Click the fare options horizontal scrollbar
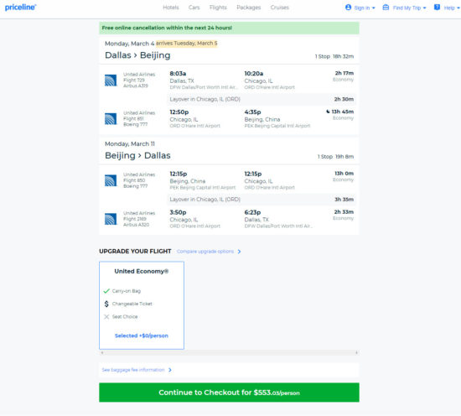 tap(229, 352)
